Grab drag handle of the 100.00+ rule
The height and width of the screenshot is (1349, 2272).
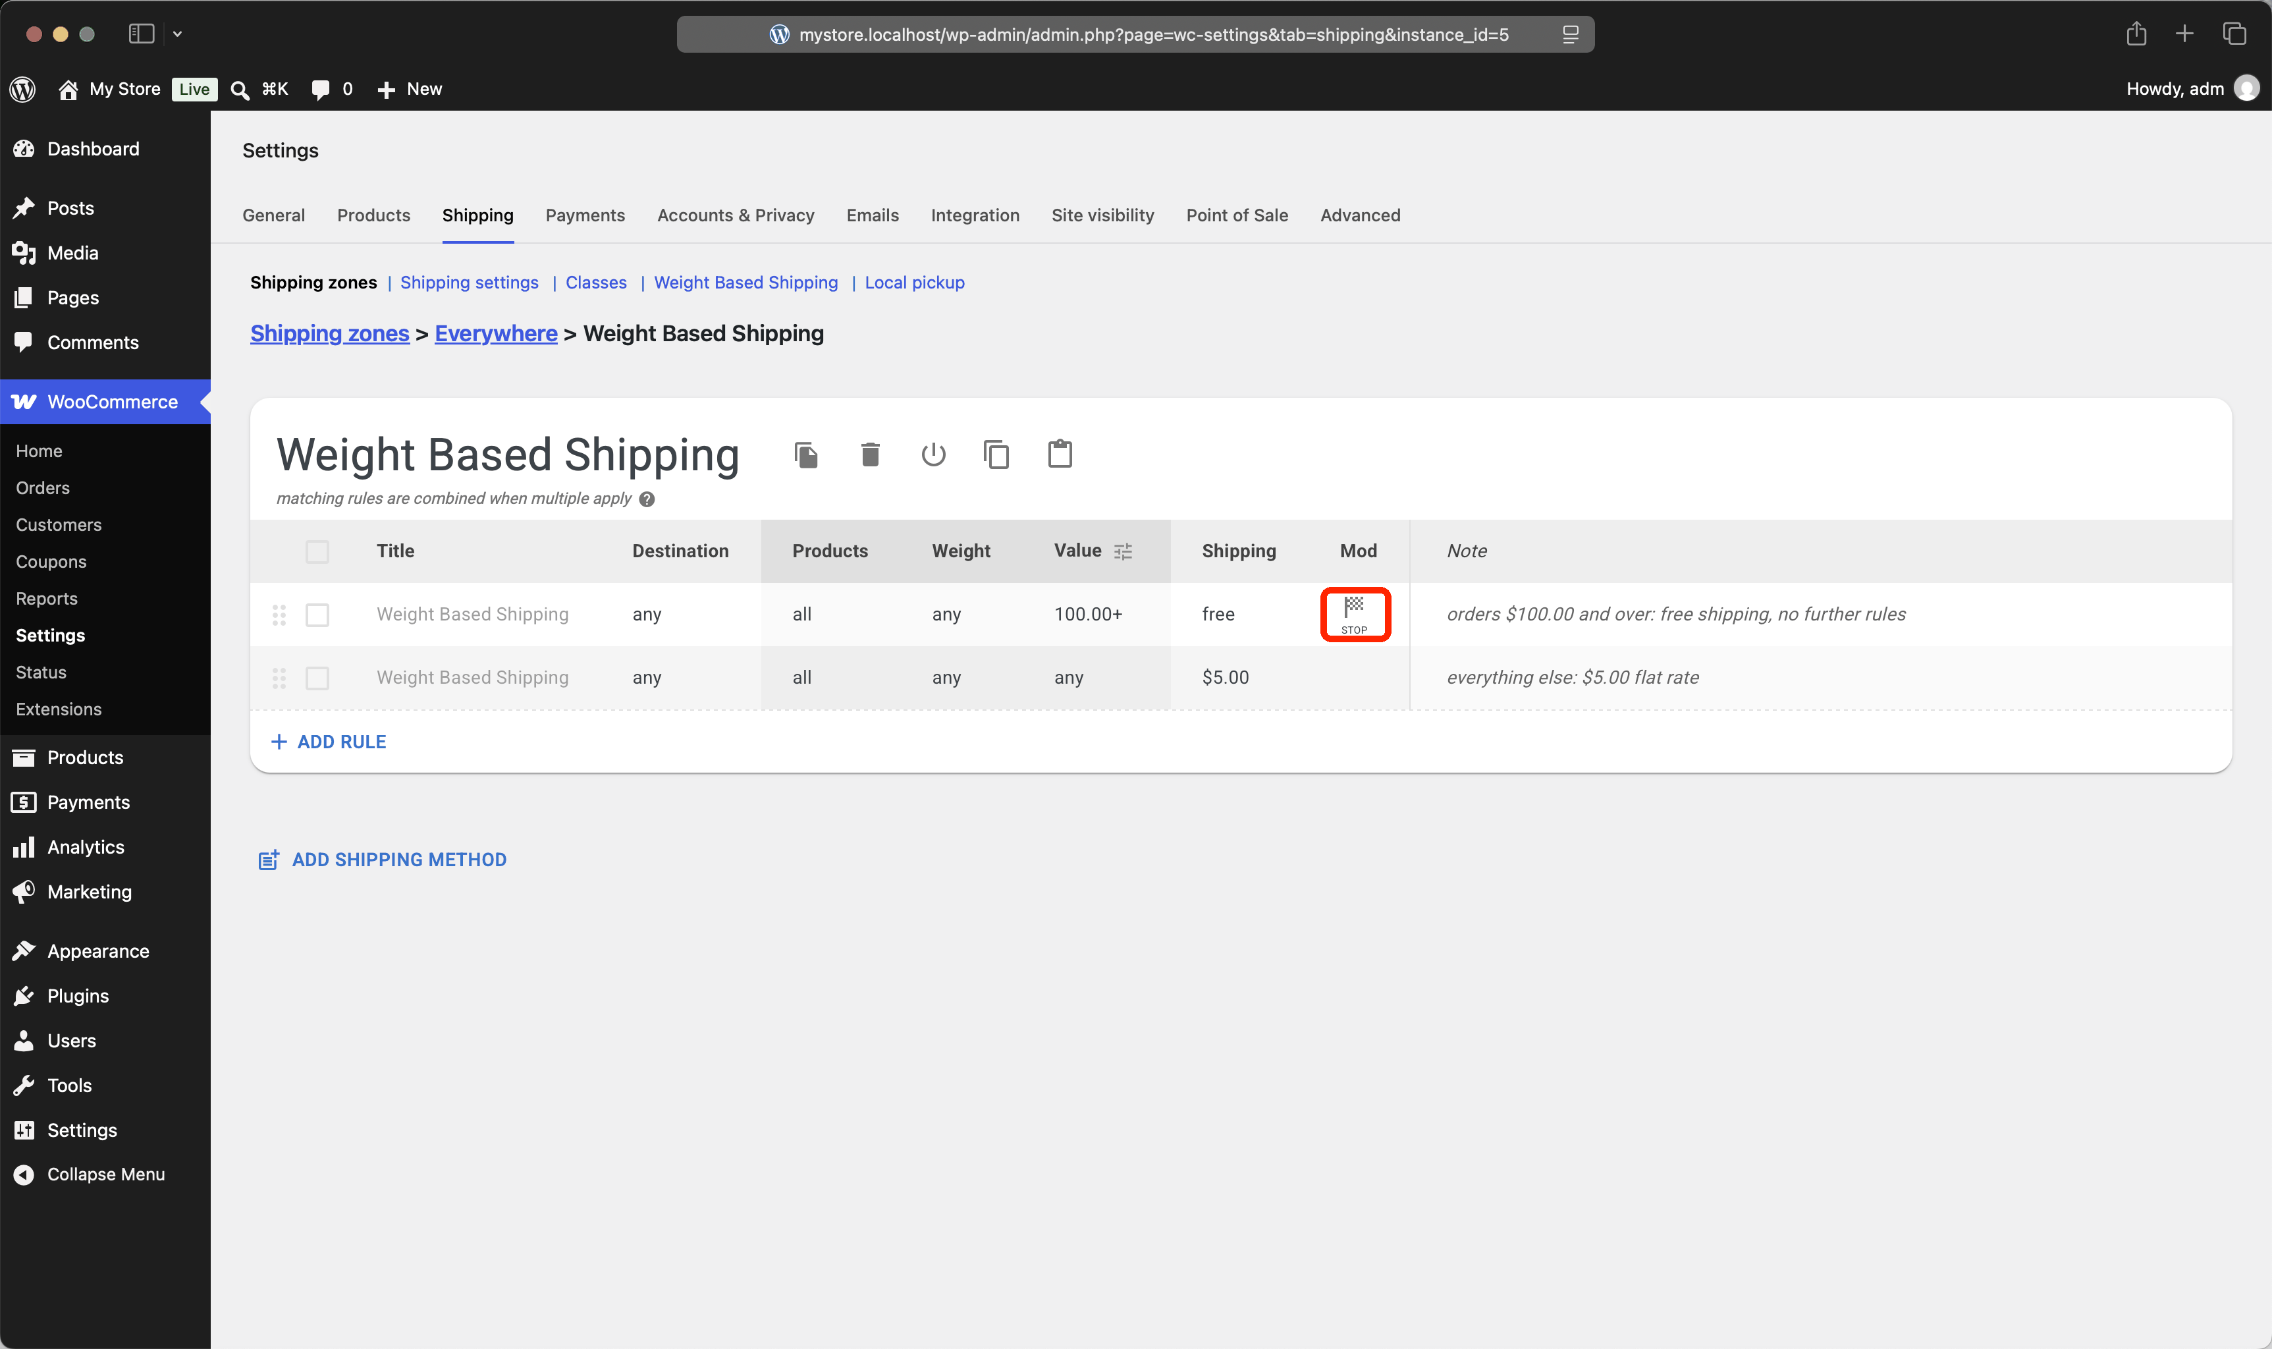coord(279,615)
